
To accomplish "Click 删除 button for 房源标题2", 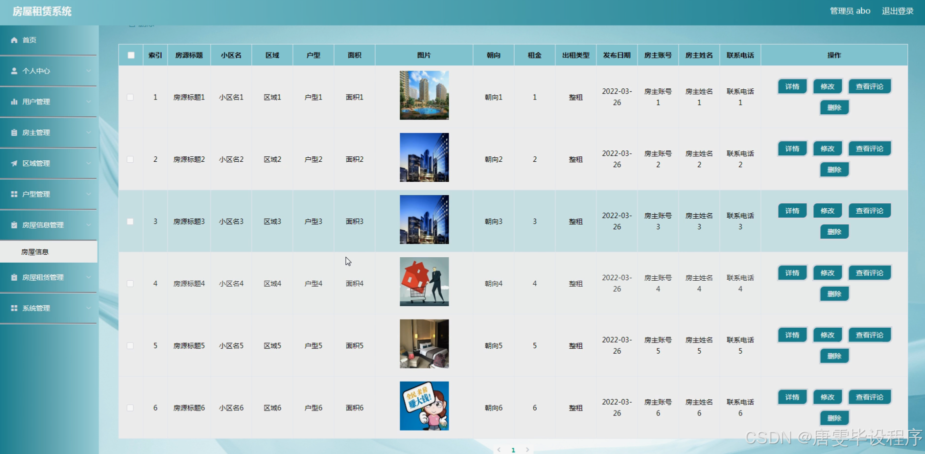I will (x=834, y=169).
